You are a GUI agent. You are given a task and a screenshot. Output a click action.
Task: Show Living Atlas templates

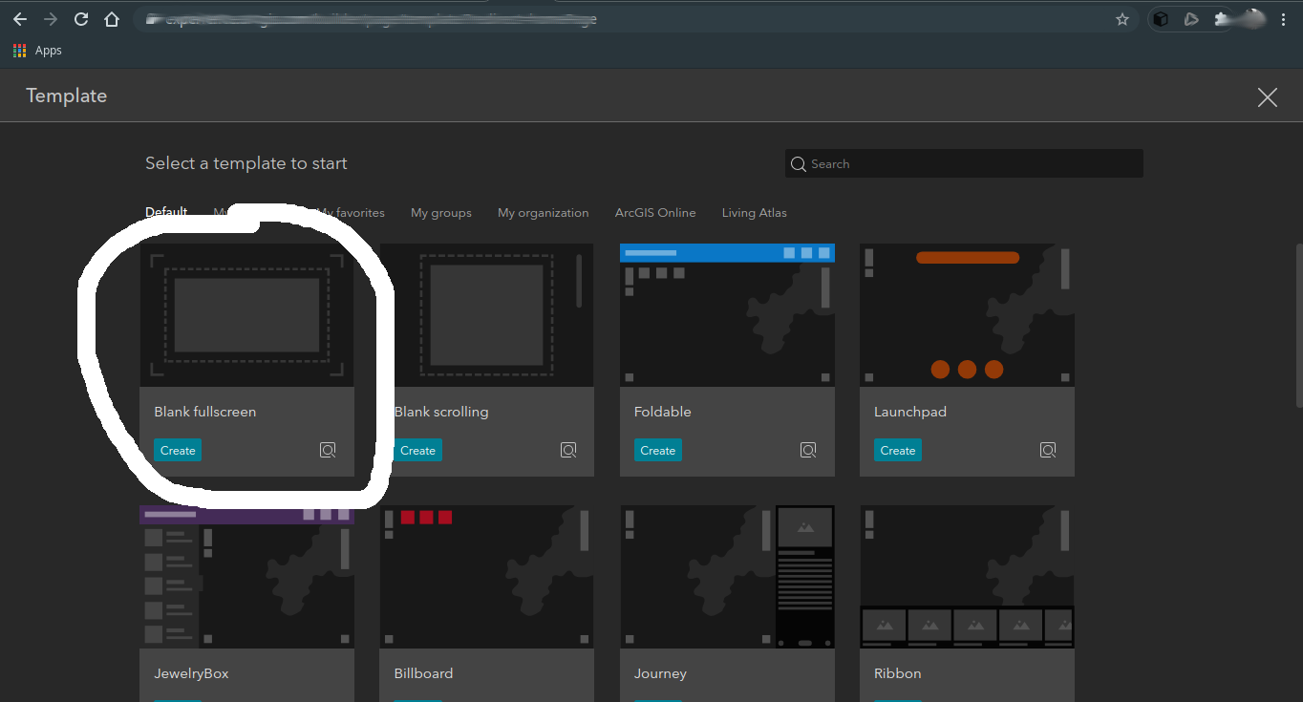point(754,213)
